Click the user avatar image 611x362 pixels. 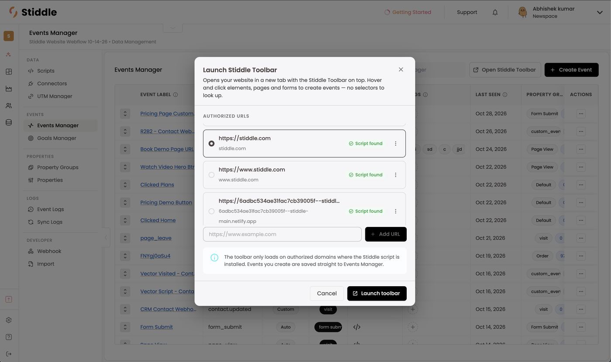(x=522, y=12)
